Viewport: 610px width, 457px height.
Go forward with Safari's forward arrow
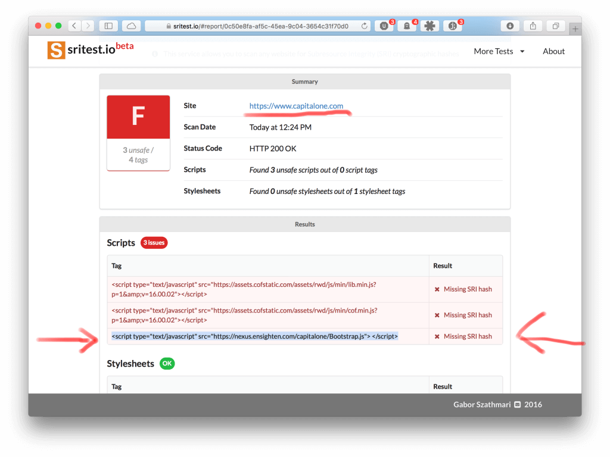88,26
